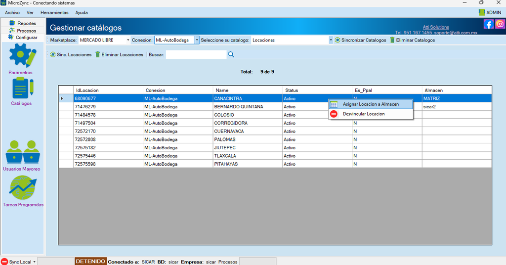Open the Parámetros gear icon
The height and width of the screenshot is (265, 506).
pos(22,55)
